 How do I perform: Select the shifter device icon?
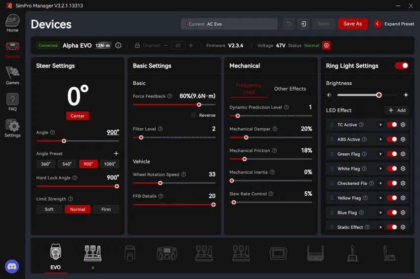coord(352,253)
